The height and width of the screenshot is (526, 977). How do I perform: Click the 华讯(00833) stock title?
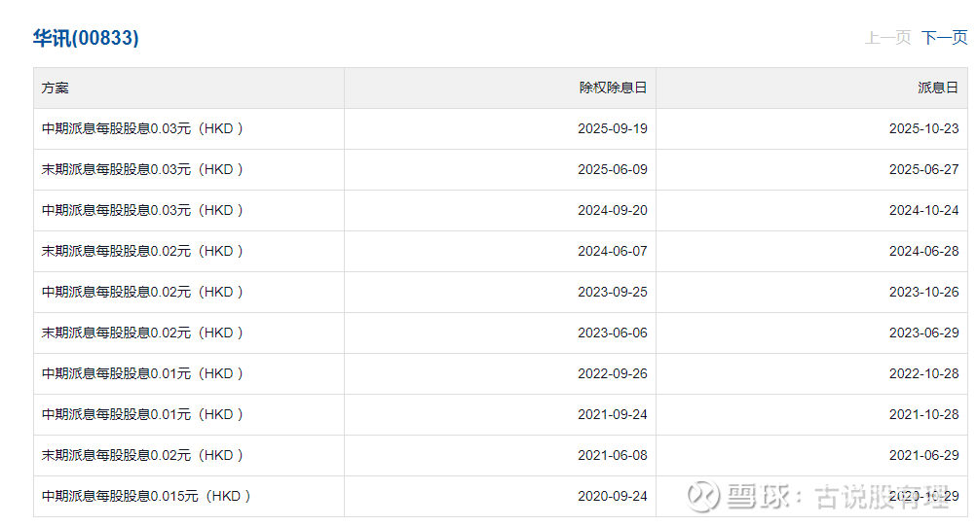tap(86, 38)
